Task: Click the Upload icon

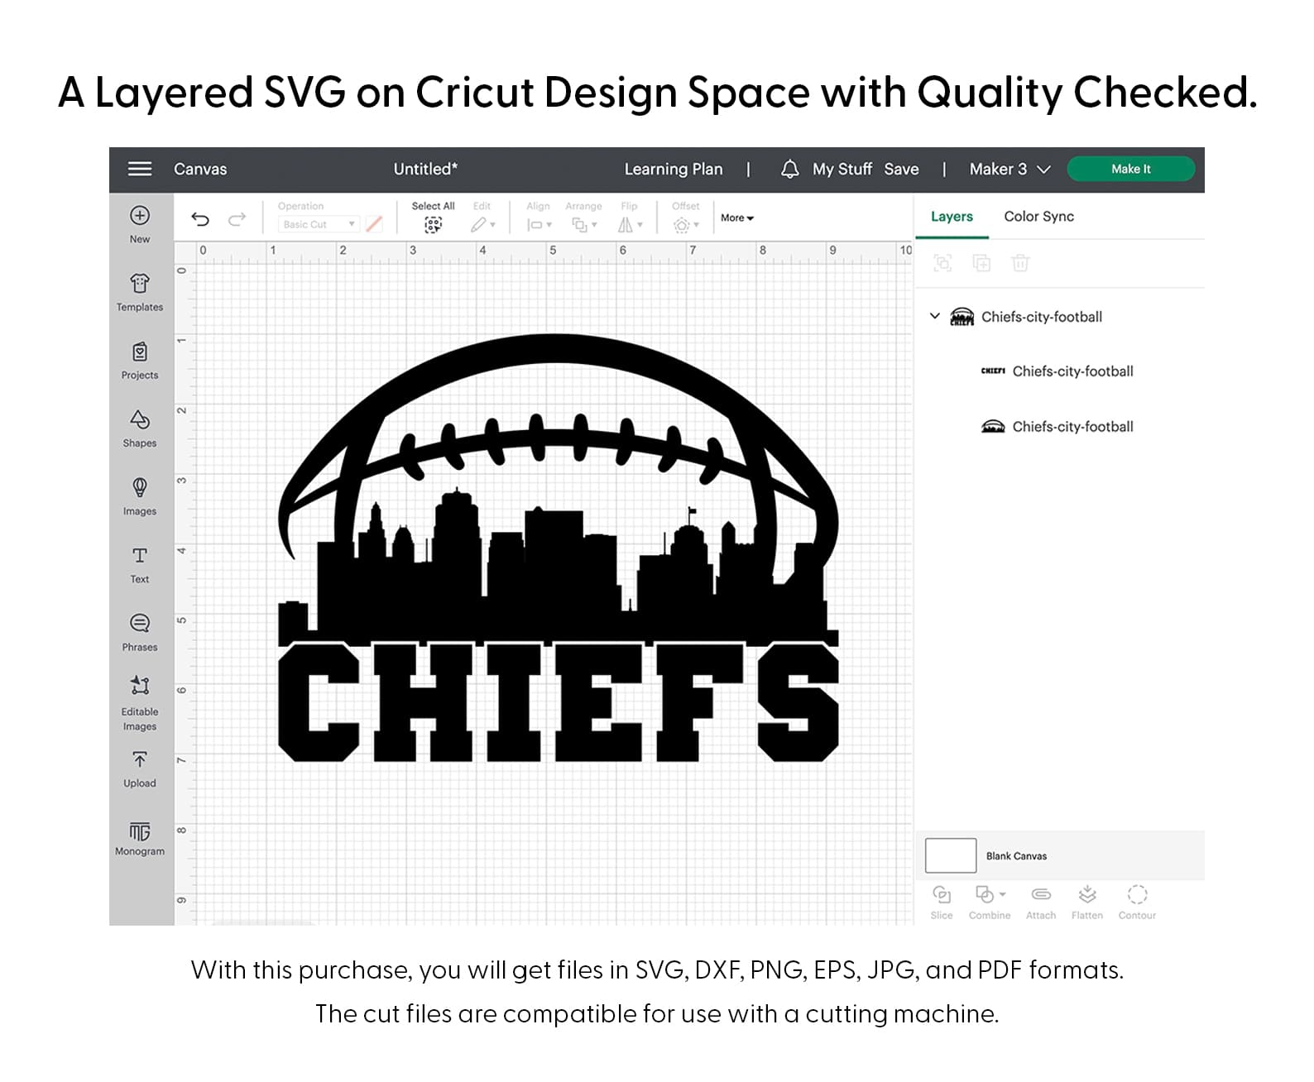Action: 140,759
